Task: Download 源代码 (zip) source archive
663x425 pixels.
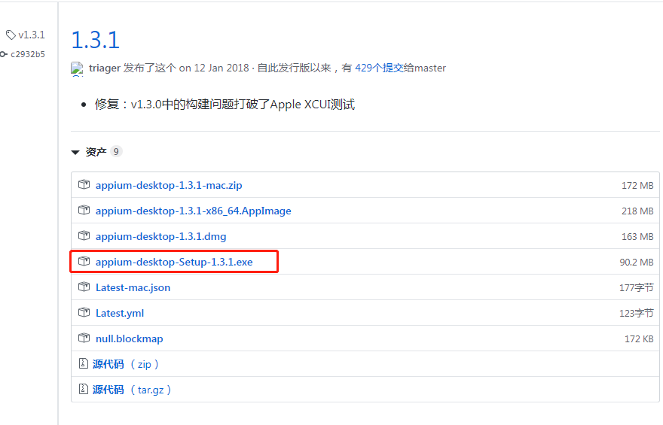Action: 126,364
